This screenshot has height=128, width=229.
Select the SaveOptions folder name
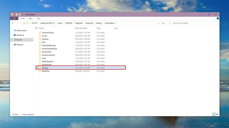pos(47,65)
